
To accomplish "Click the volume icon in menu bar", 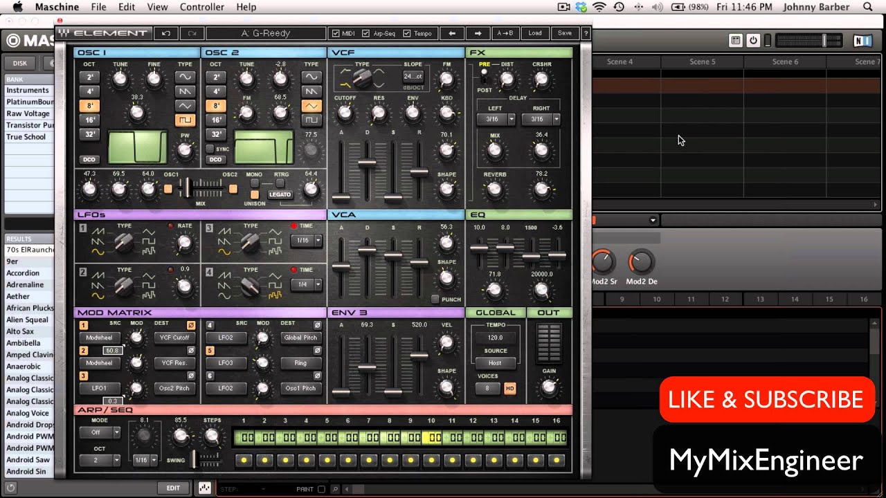I will pyautogui.click(x=658, y=7).
